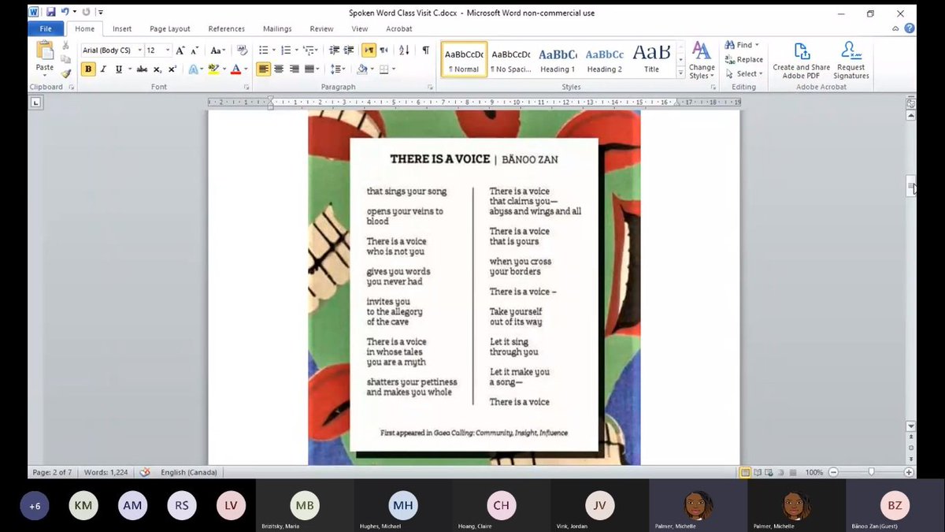Expand the Styles gallery More arrow
The width and height of the screenshot is (945, 532).
point(680,73)
